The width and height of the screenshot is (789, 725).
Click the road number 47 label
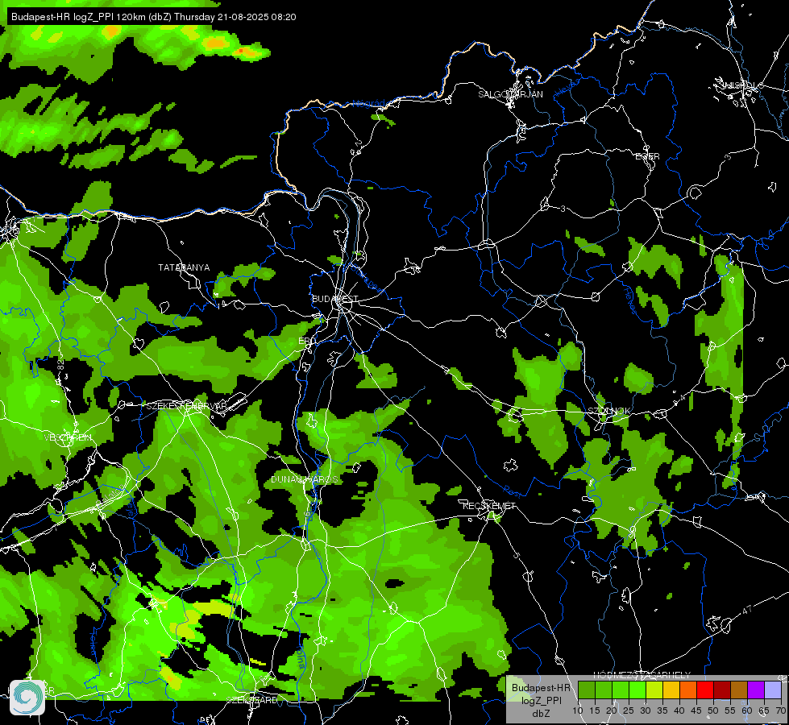tap(747, 611)
